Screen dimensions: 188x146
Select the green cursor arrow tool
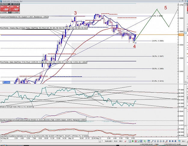(x=145, y=141)
